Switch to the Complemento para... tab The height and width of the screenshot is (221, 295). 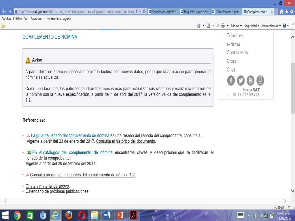coord(226,12)
